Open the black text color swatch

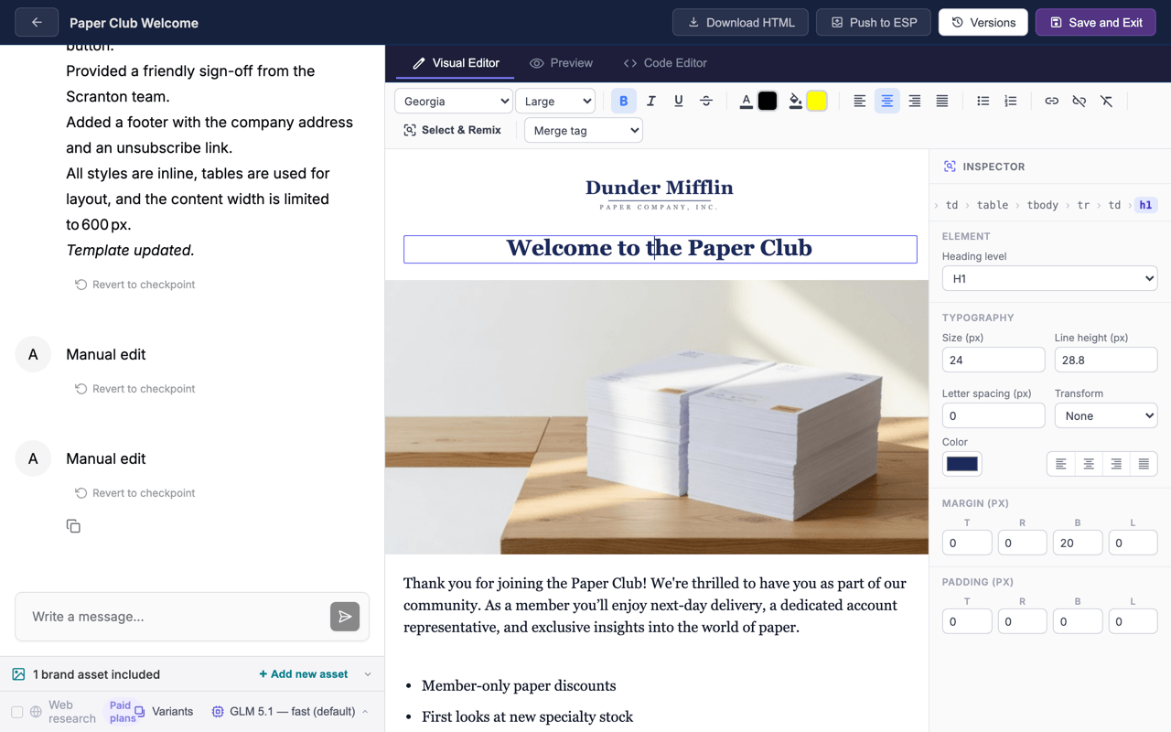(x=768, y=101)
